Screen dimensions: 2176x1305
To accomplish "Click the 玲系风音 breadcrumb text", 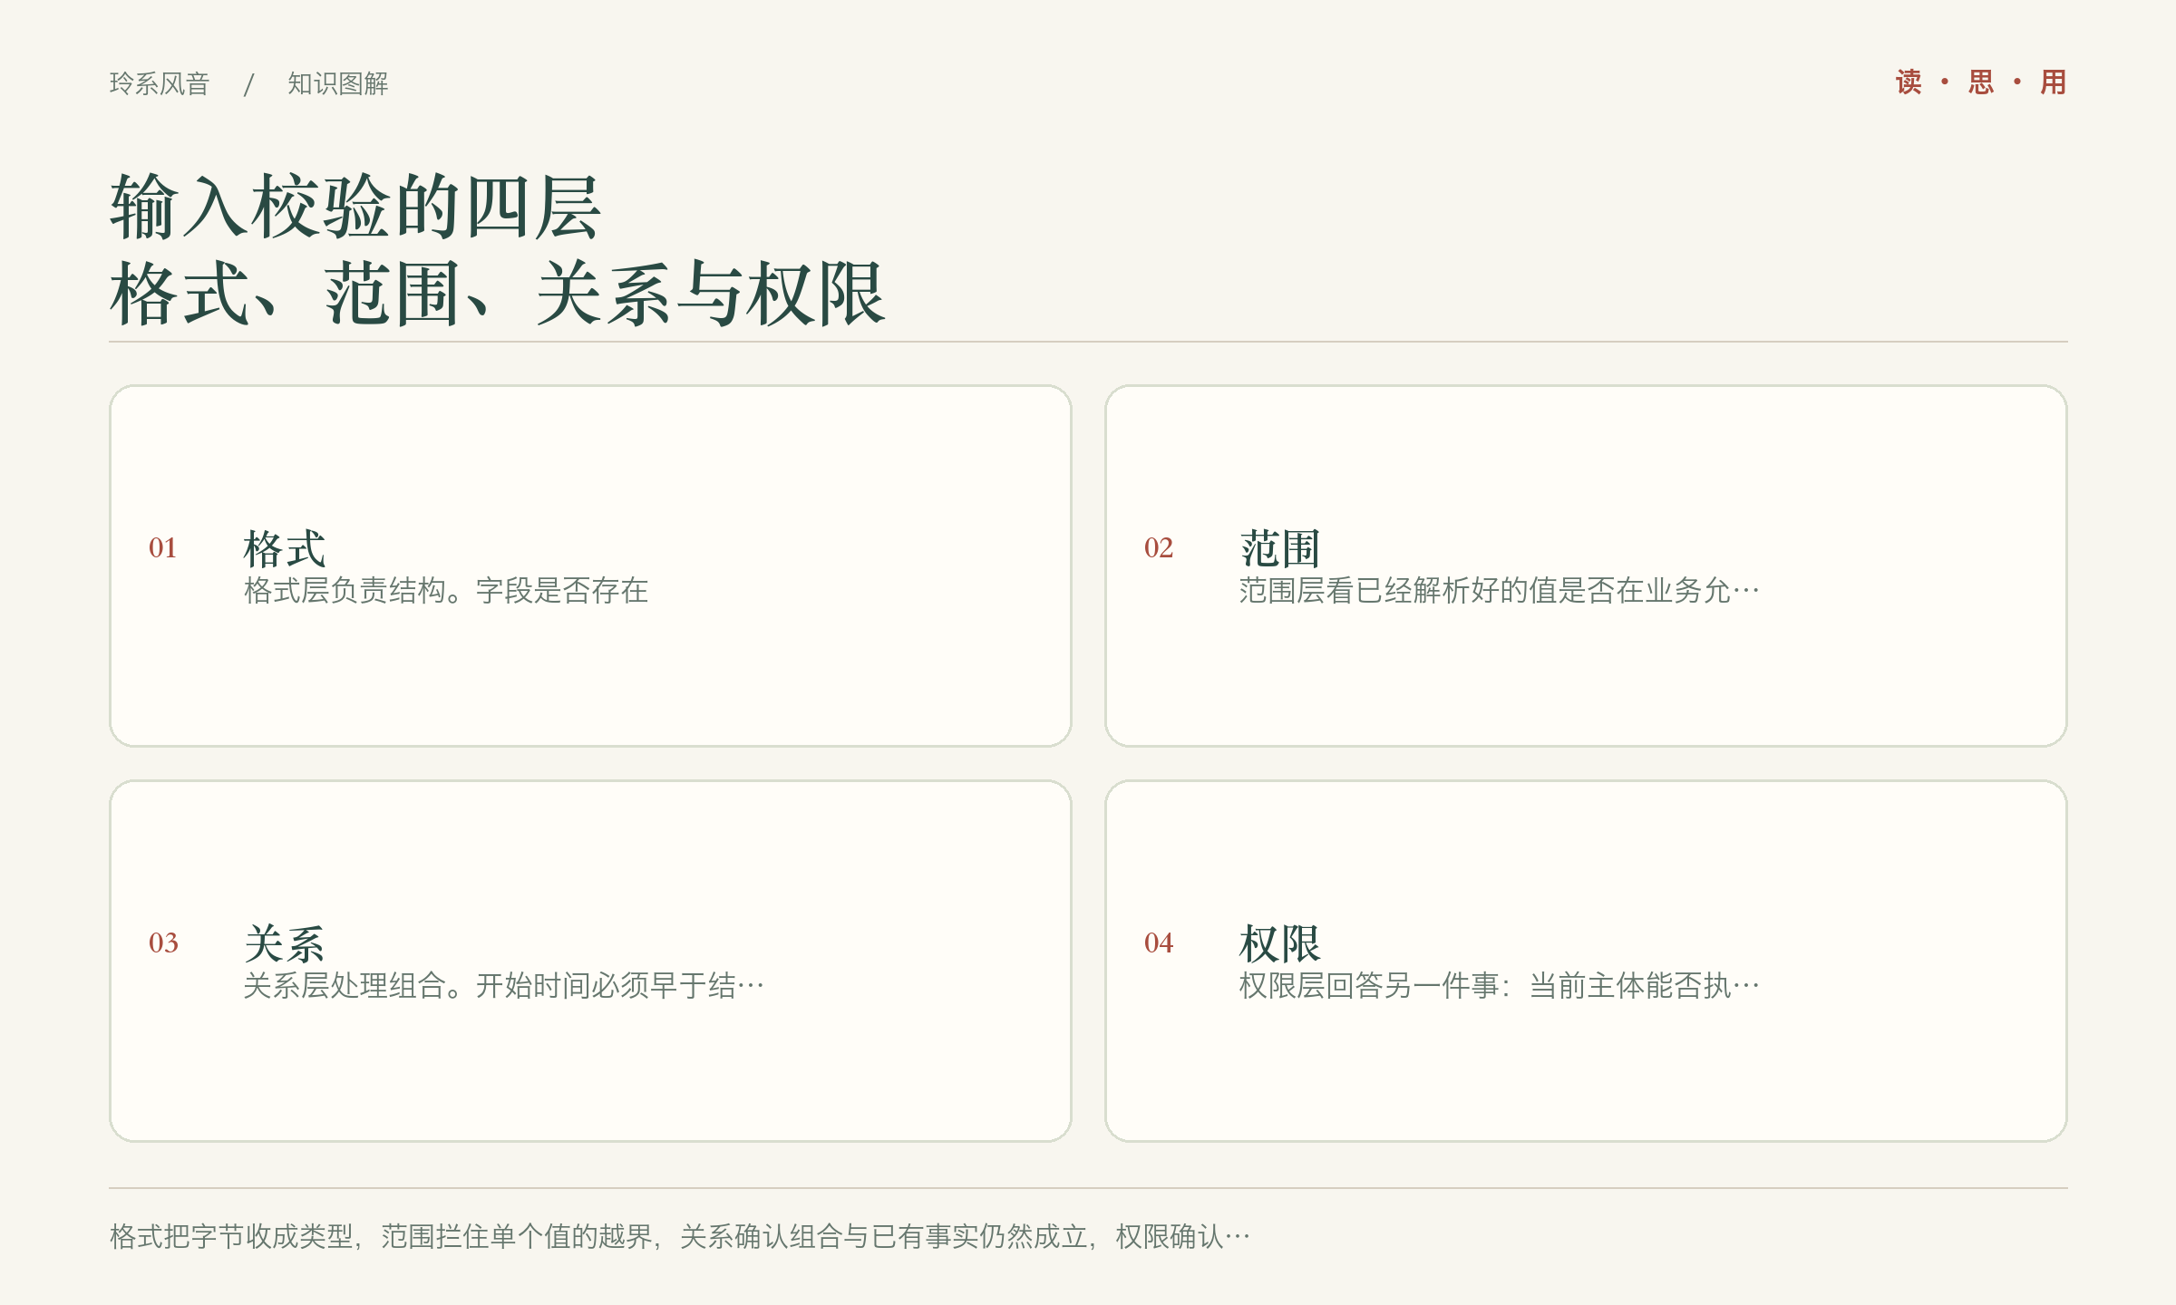I will pyautogui.click(x=160, y=83).
